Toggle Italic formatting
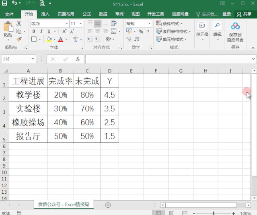257x215 pixels. click(x=41, y=31)
